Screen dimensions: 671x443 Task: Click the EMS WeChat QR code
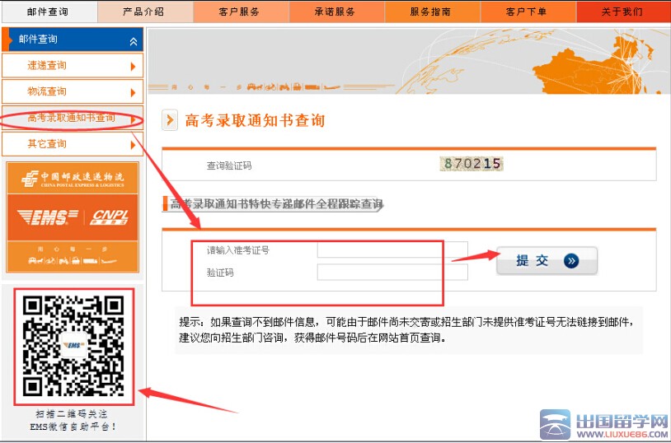[73, 345]
